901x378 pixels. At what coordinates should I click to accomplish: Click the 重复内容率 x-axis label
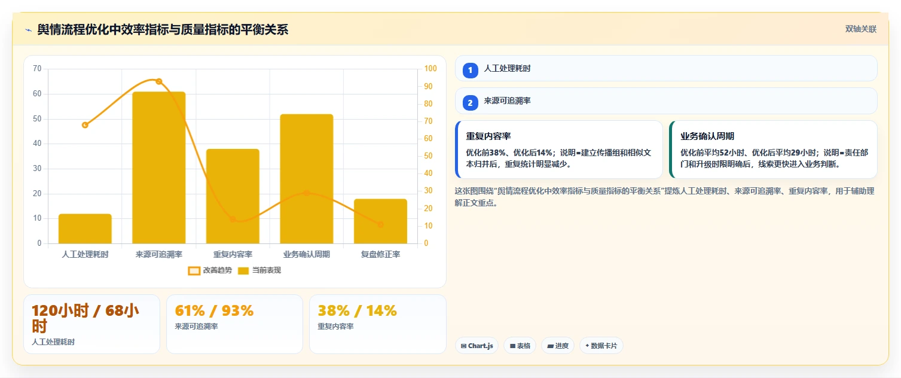233,254
